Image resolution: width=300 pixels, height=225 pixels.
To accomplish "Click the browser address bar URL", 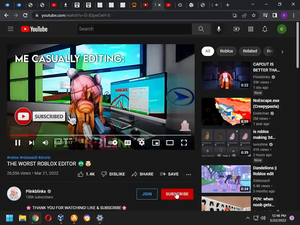I will pyautogui.click(x=76, y=15).
